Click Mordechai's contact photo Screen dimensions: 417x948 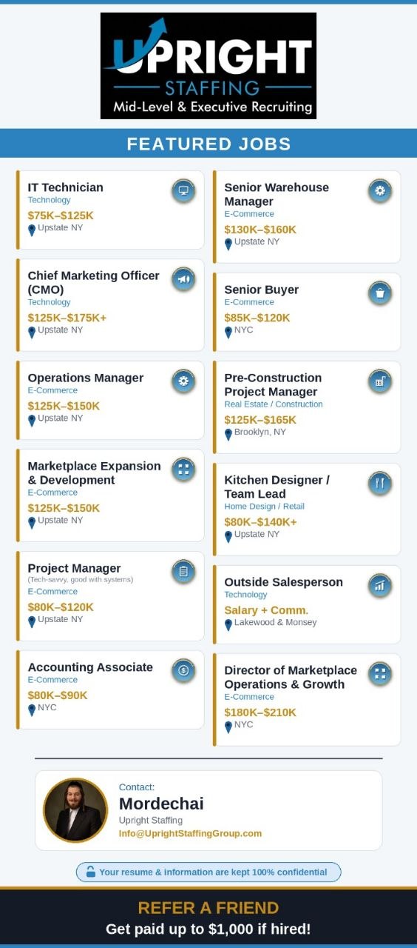75,810
